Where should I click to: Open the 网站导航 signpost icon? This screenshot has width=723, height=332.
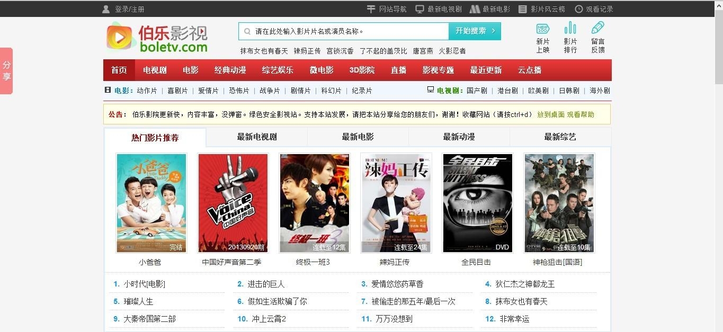(371, 9)
